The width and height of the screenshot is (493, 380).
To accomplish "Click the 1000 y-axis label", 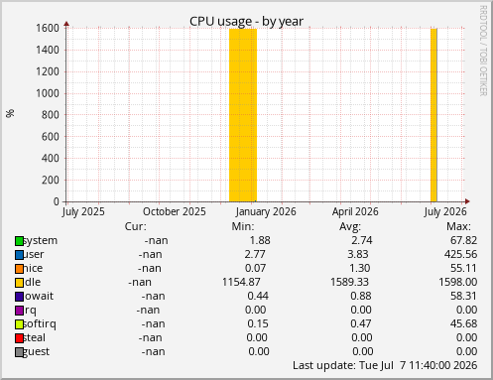I will pos(48,93).
